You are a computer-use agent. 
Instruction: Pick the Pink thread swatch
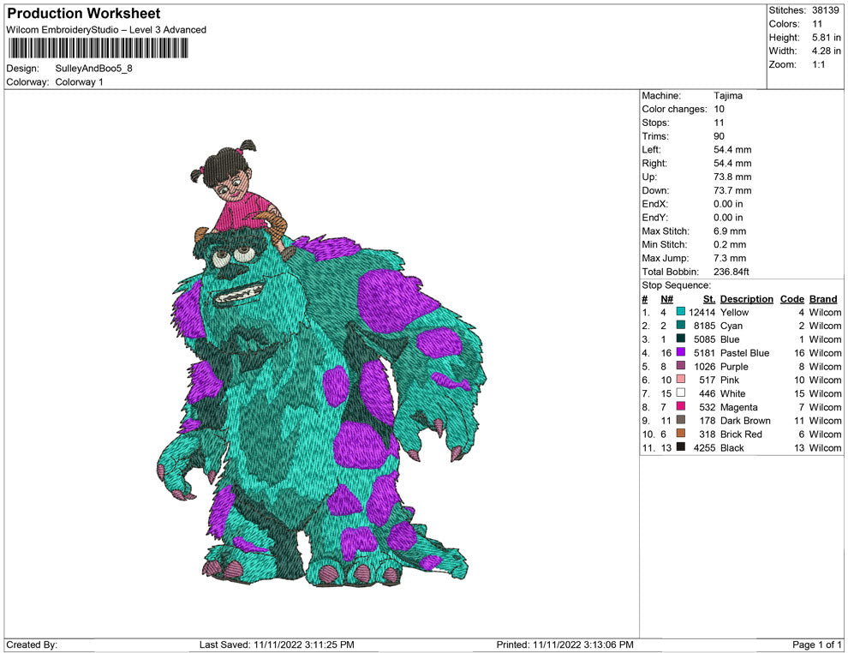[x=681, y=380]
